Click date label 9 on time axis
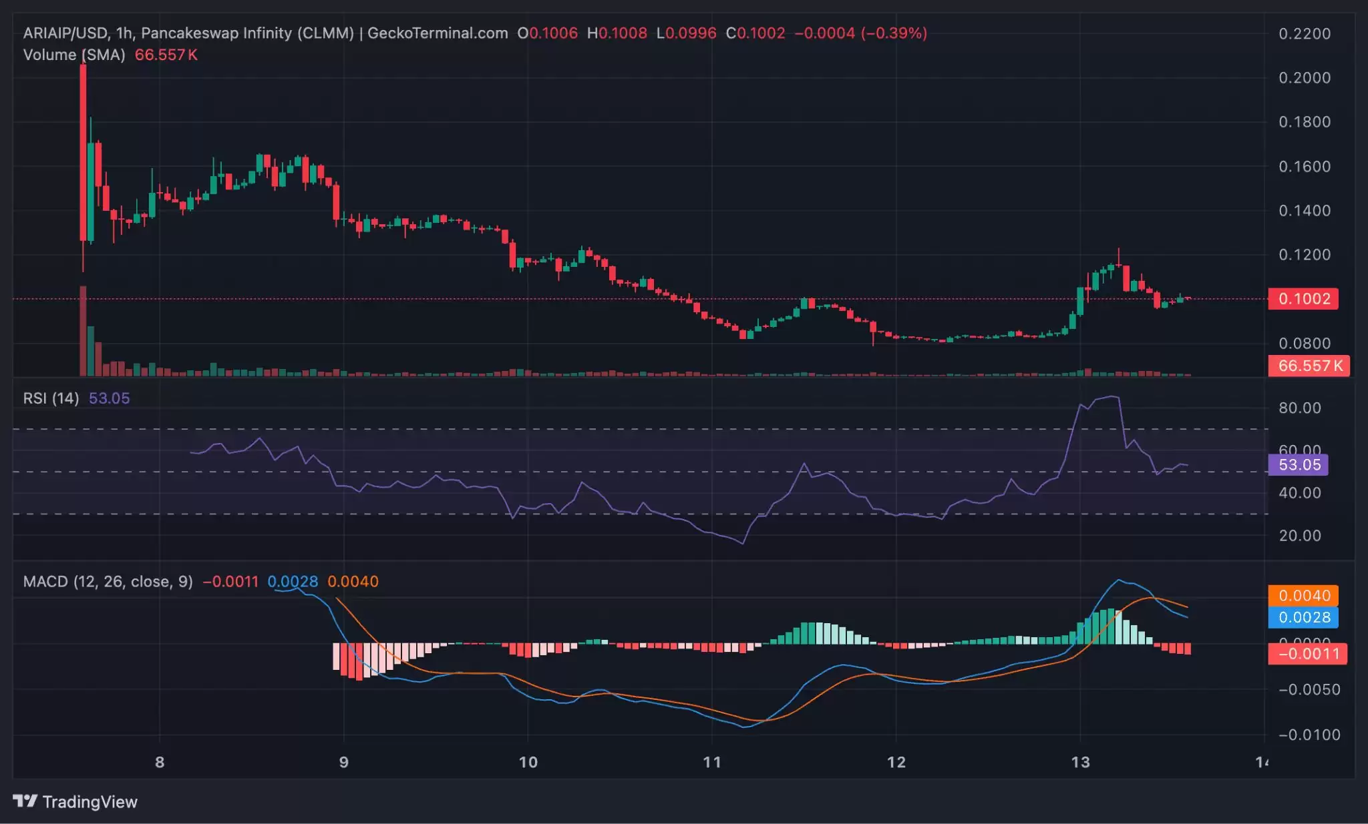The width and height of the screenshot is (1368, 824). 343,762
